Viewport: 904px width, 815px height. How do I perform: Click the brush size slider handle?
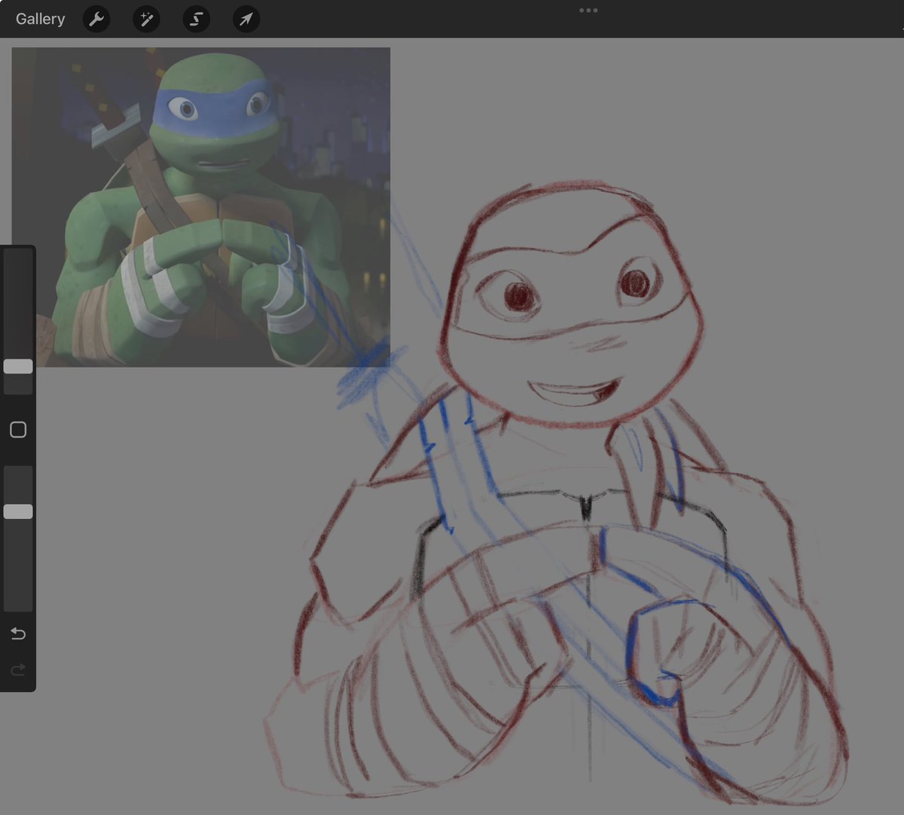pos(18,366)
